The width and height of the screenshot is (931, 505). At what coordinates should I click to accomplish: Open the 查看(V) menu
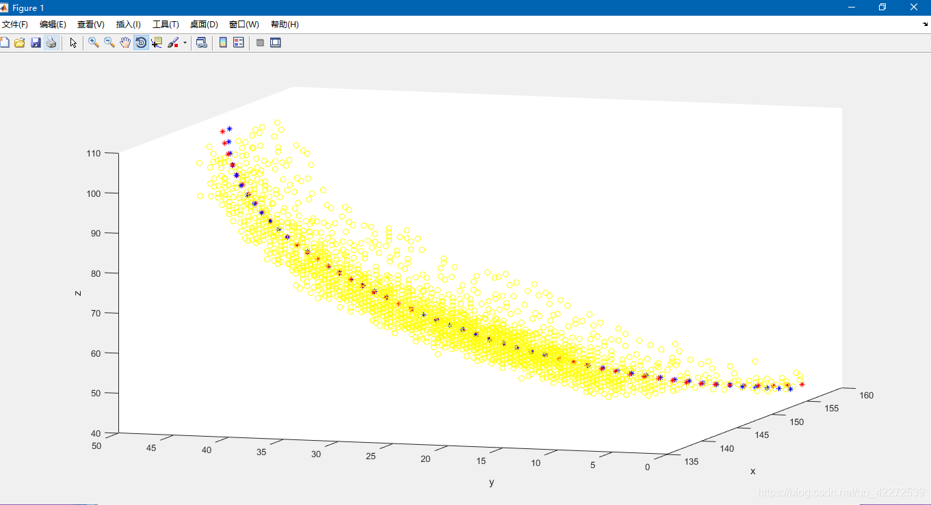91,25
